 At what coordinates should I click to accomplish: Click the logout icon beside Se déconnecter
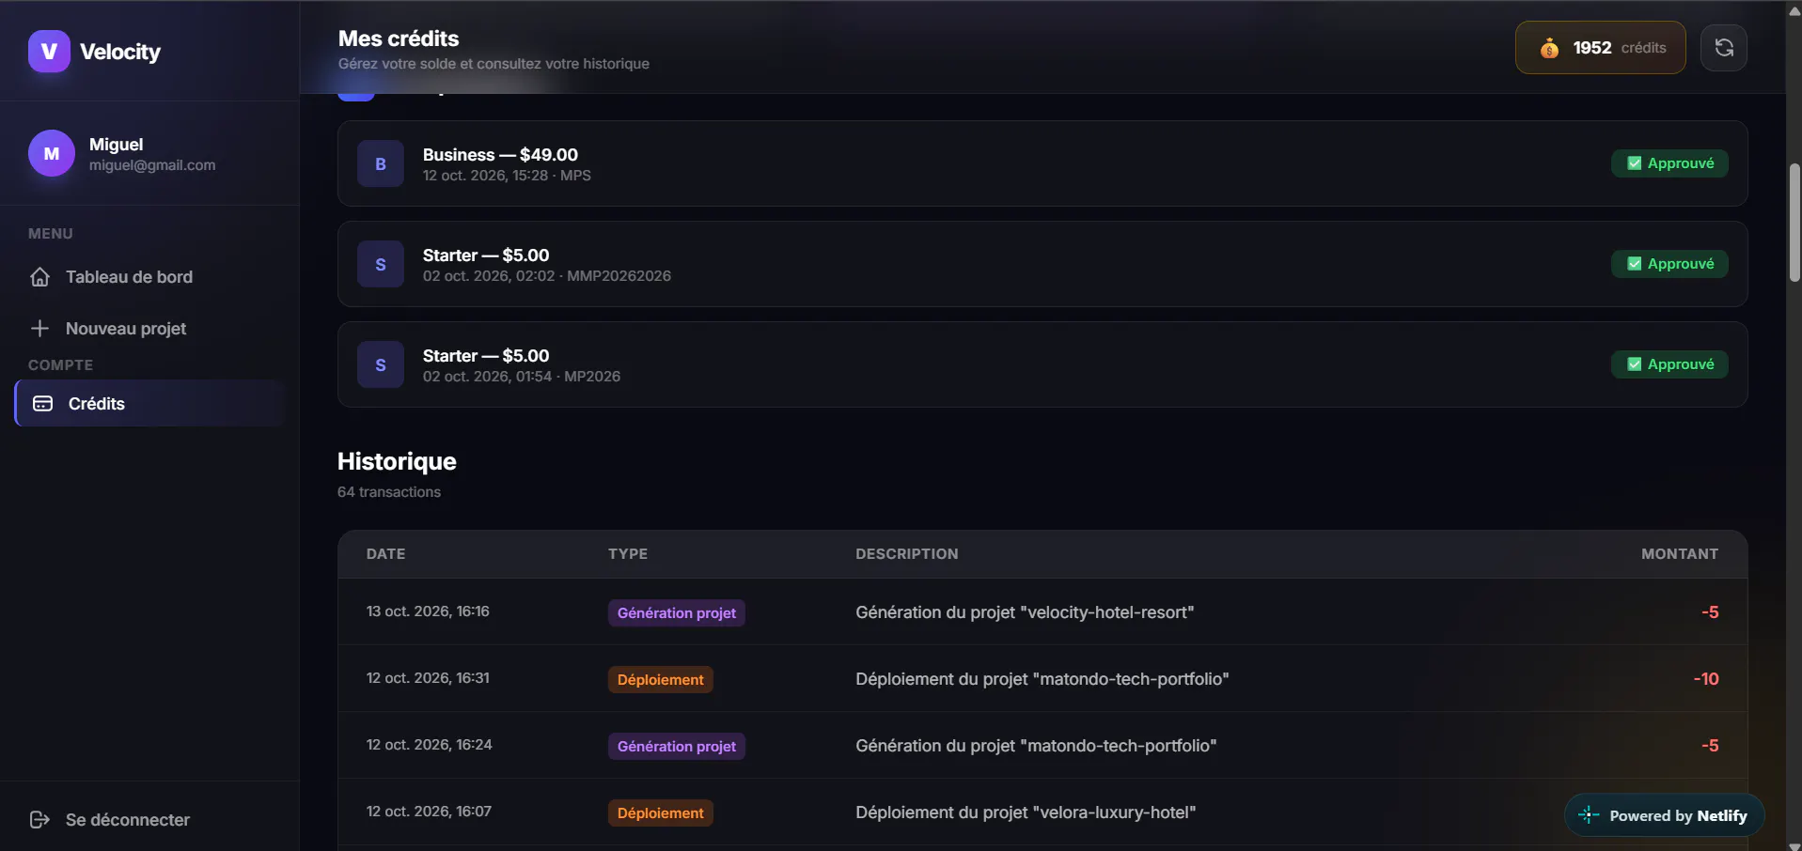click(39, 820)
